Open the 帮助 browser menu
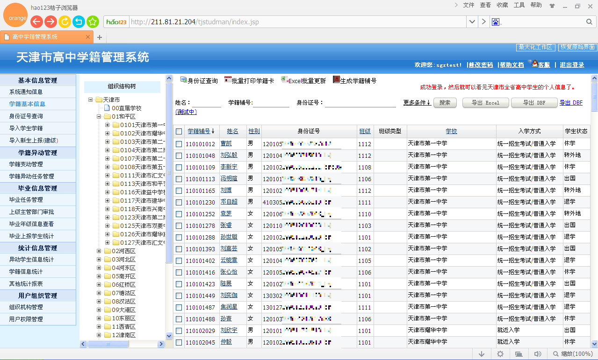This screenshot has height=360, width=598. [x=536, y=5]
